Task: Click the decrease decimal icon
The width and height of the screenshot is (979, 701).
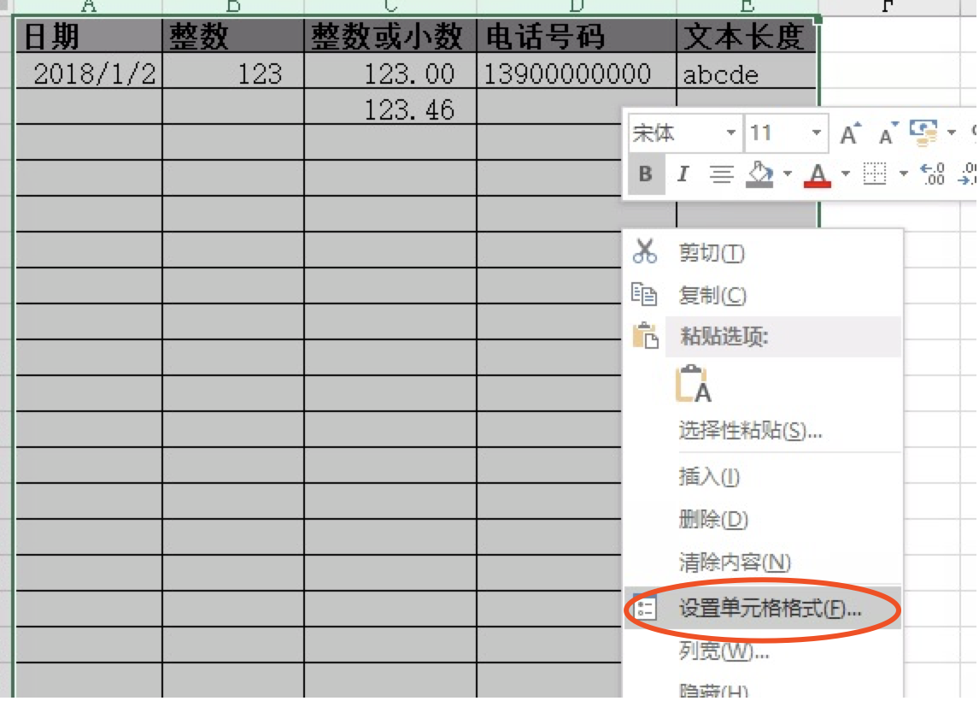Action: pyautogui.click(x=968, y=174)
